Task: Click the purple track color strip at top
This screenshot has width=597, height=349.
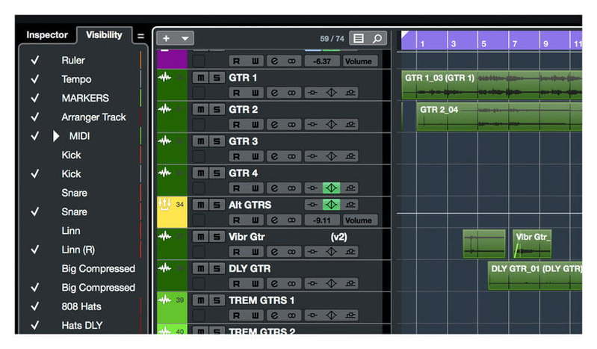Action: pyautogui.click(x=172, y=60)
